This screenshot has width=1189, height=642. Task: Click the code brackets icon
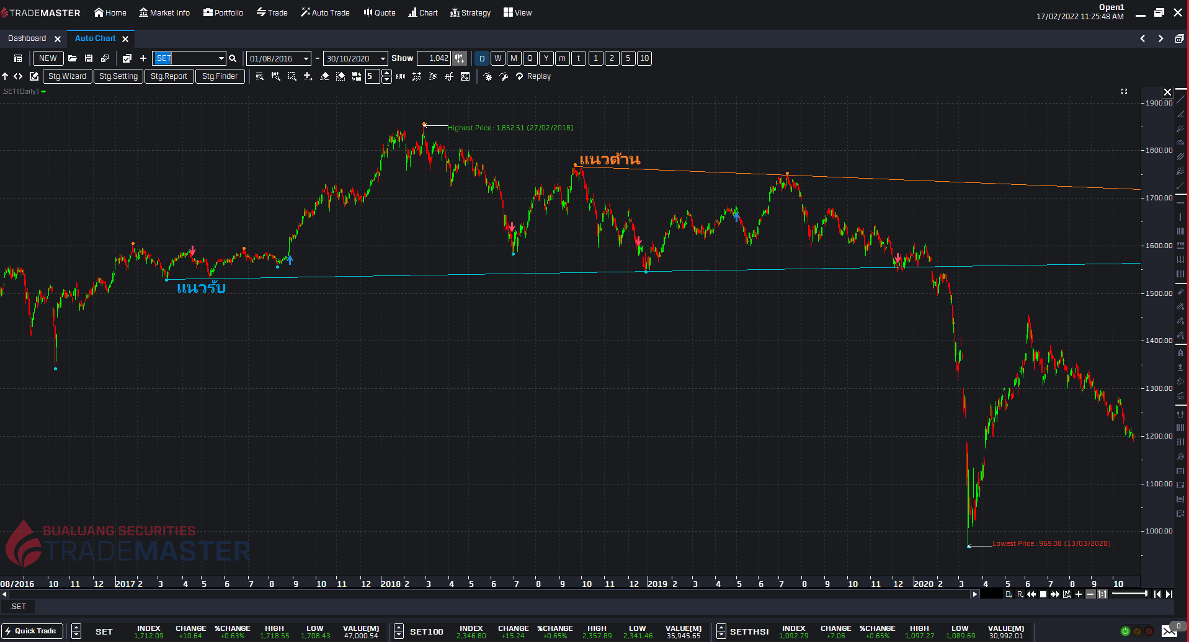click(x=18, y=76)
